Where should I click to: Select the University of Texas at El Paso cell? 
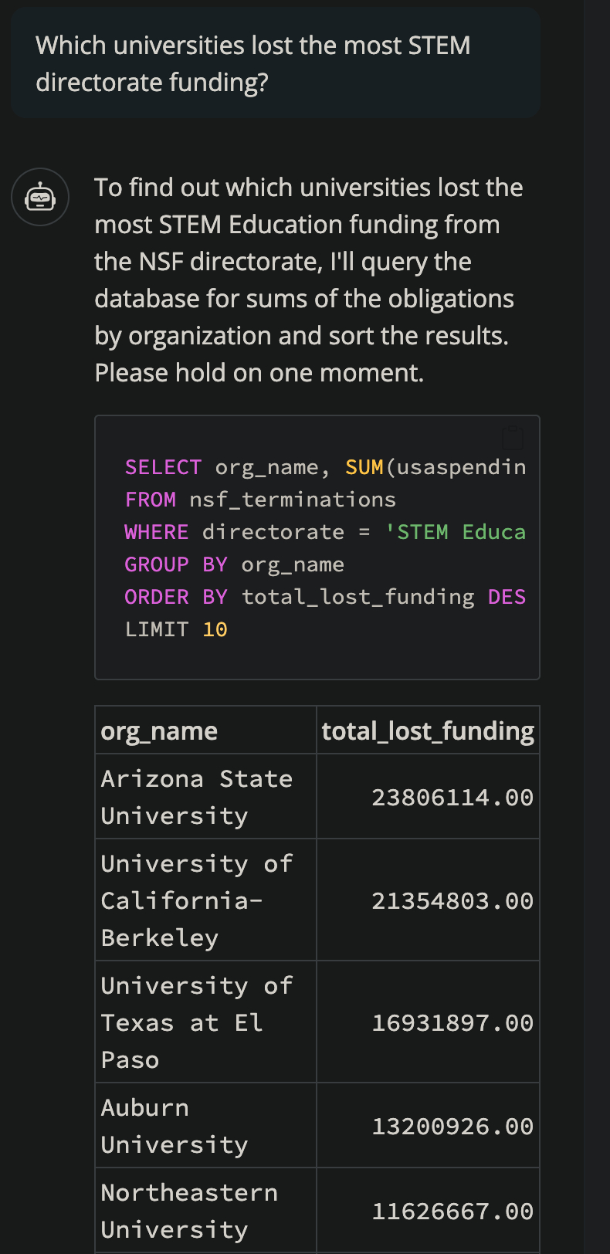pos(197,1022)
